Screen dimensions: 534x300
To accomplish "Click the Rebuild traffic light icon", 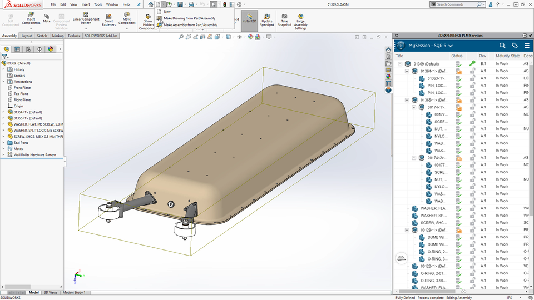I will (224, 4).
